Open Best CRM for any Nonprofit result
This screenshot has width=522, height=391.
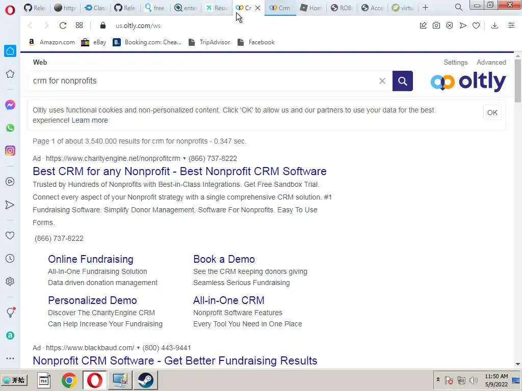[x=179, y=171]
